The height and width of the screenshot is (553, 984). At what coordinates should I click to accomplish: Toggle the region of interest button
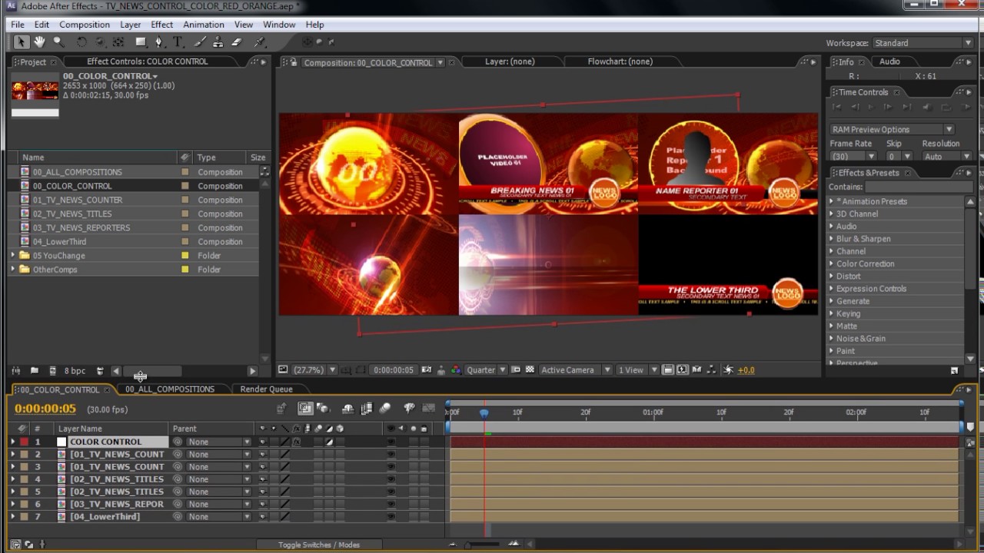[x=516, y=370]
